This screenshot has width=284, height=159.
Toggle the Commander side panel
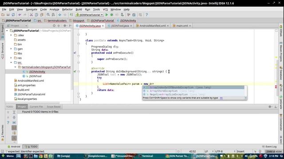tap(281, 122)
